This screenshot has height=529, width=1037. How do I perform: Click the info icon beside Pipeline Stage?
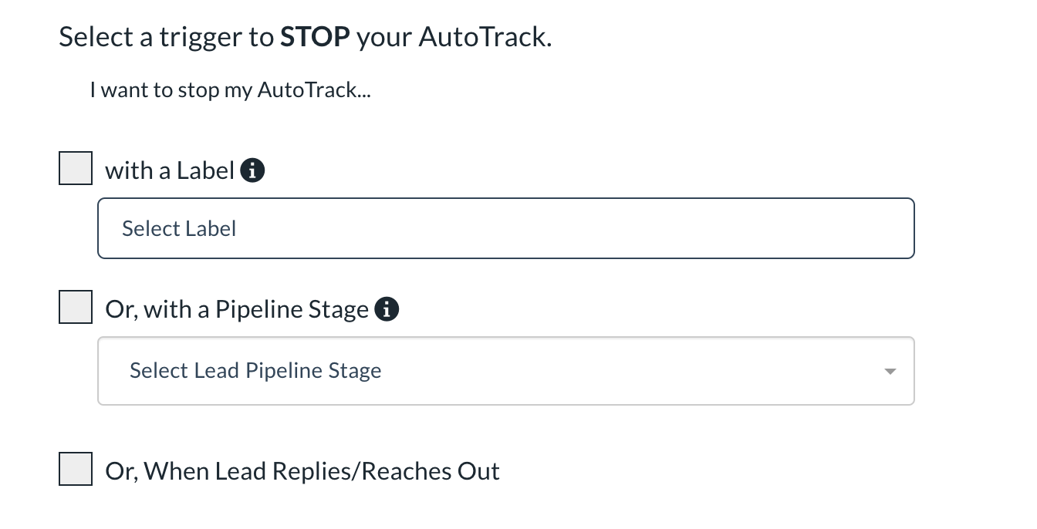[x=387, y=310]
